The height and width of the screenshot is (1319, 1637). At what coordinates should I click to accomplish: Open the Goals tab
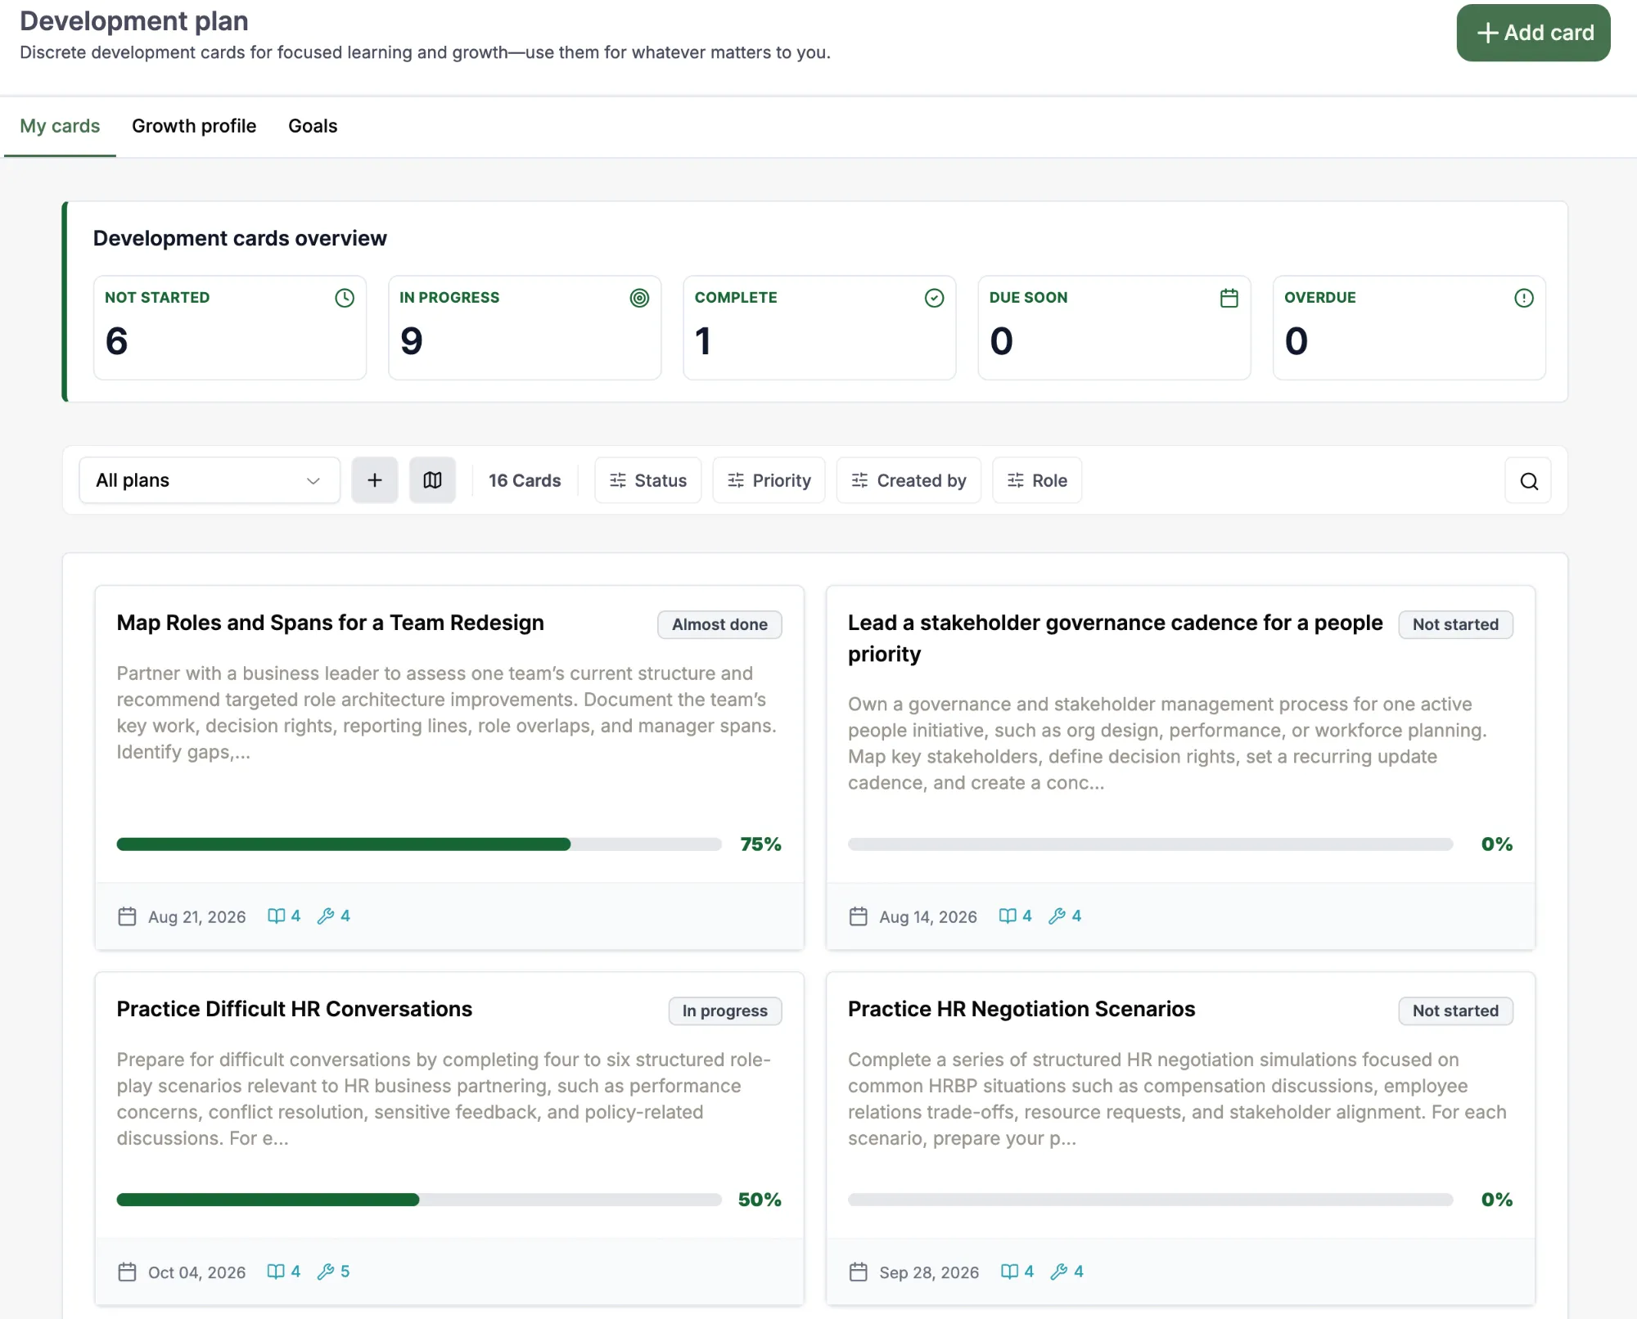pos(313,126)
